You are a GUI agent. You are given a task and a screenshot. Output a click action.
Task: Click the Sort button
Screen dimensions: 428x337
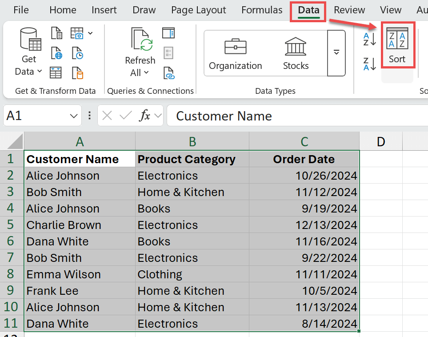tap(397, 46)
